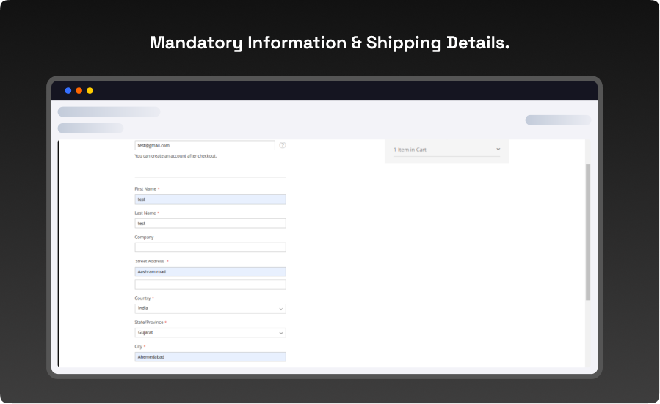This screenshot has height=404, width=660.
Task: Open the Country dropdown showing India
Action: pyautogui.click(x=210, y=309)
